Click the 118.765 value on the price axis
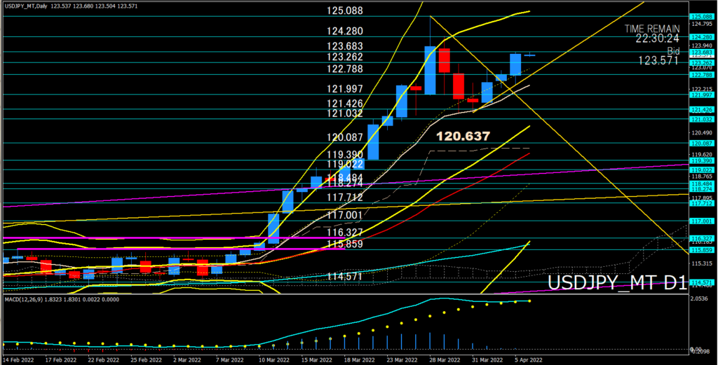 point(701,176)
